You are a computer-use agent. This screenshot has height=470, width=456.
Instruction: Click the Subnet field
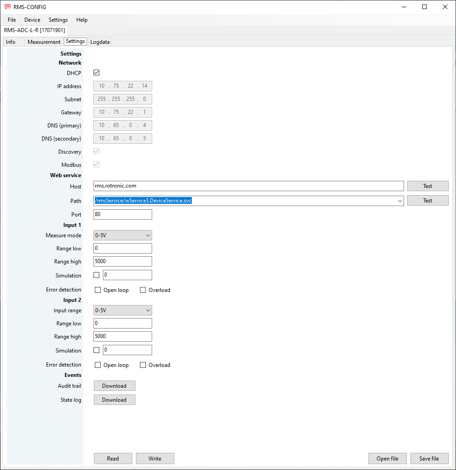point(123,99)
